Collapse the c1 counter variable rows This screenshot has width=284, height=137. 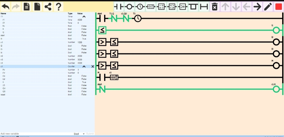84,67
